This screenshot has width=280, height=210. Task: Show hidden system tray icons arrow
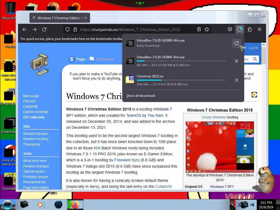pos(232,205)
